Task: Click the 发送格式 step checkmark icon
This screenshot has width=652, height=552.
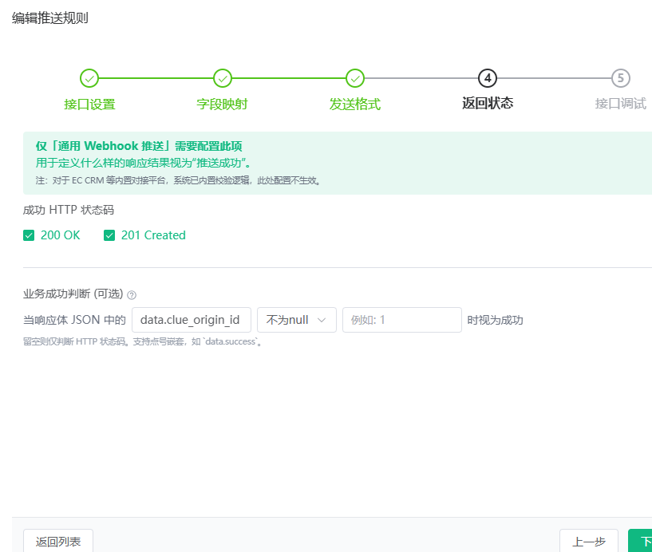Action: (x=355, y=78)
